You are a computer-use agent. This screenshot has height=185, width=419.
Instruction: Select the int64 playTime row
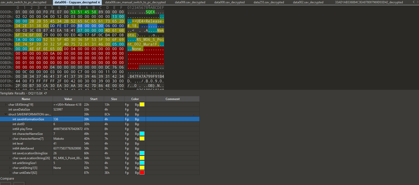tap(100, 129)
